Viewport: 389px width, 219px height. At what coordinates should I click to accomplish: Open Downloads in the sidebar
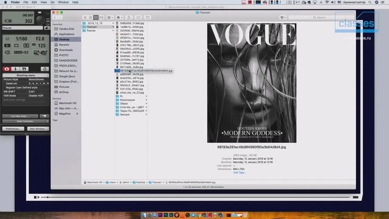click(x=66, y=50)
